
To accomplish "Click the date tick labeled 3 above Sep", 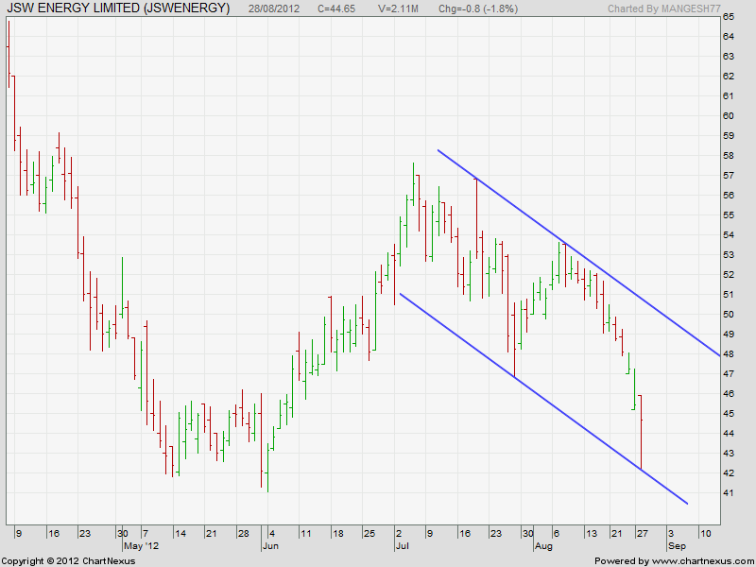I will click(671, 533).
